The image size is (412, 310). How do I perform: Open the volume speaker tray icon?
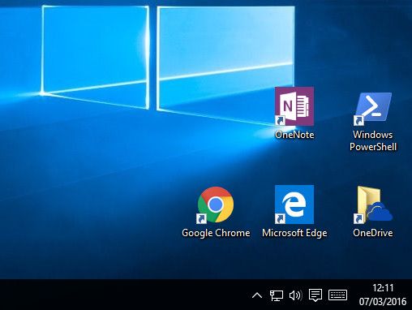(x=295, y=295)
